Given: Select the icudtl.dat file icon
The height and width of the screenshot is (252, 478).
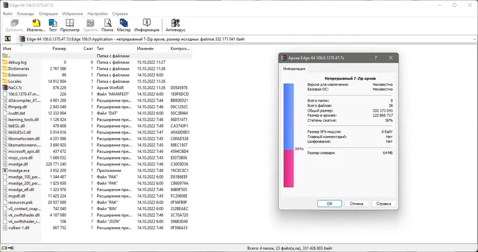Looking at the screenshot, I should pos(5,113).
